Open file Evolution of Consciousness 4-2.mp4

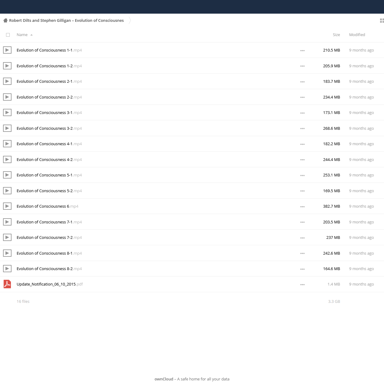coord(49,160)
